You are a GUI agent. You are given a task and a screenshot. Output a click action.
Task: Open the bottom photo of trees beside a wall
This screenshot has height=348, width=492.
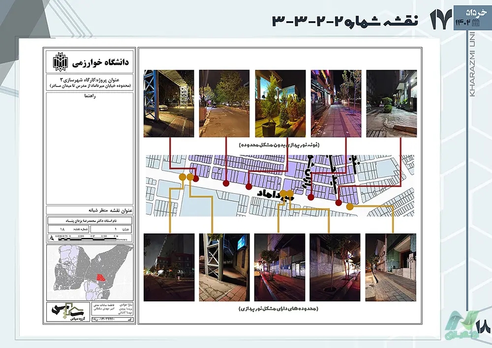click(335, 267)
